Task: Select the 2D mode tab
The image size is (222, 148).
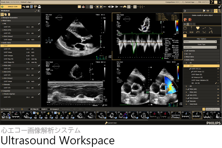Action: coord(185,24)
